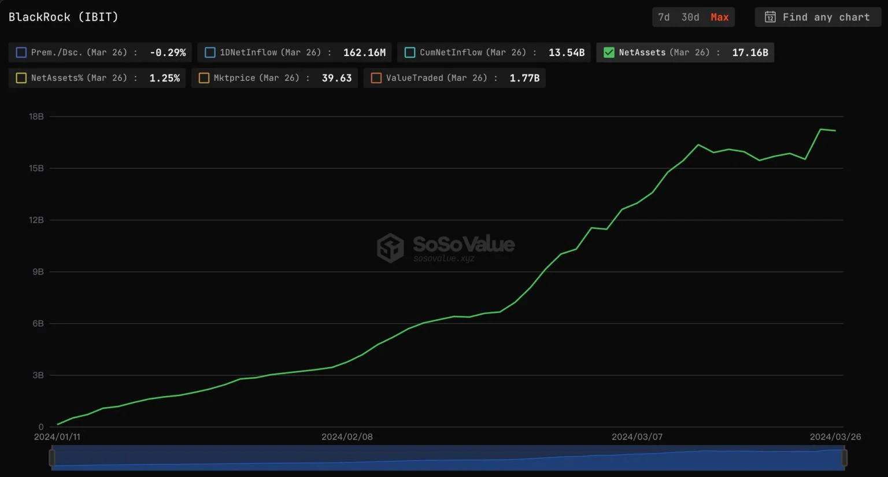
Task: Click left handle of range slider
Action: pyautogui.click(x=52, y=458)
